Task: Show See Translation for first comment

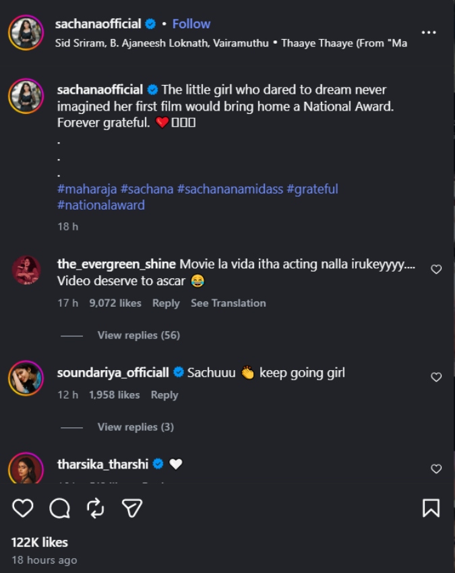Action: click(x=228, y=303)
